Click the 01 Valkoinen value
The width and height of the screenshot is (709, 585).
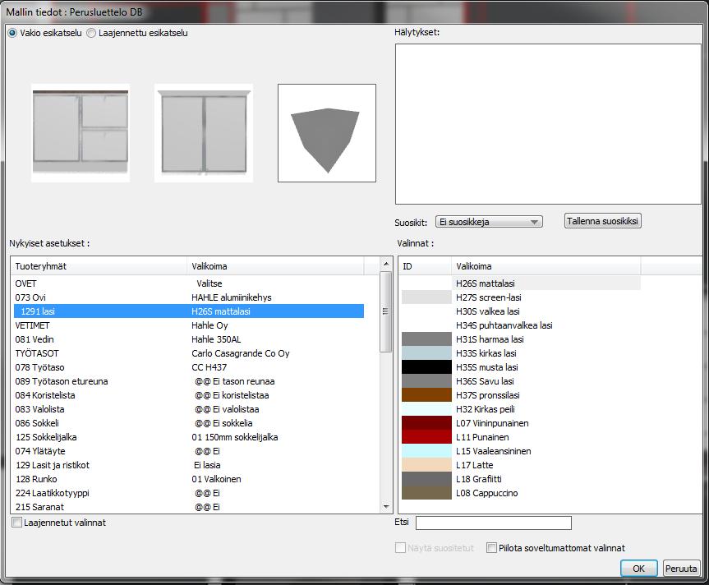(216, 479)
